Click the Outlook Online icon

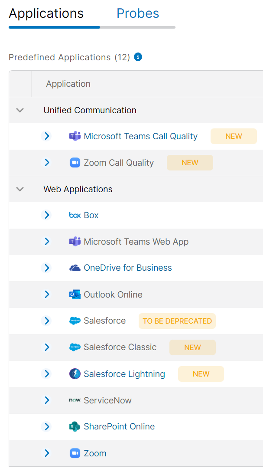(75, 295)
